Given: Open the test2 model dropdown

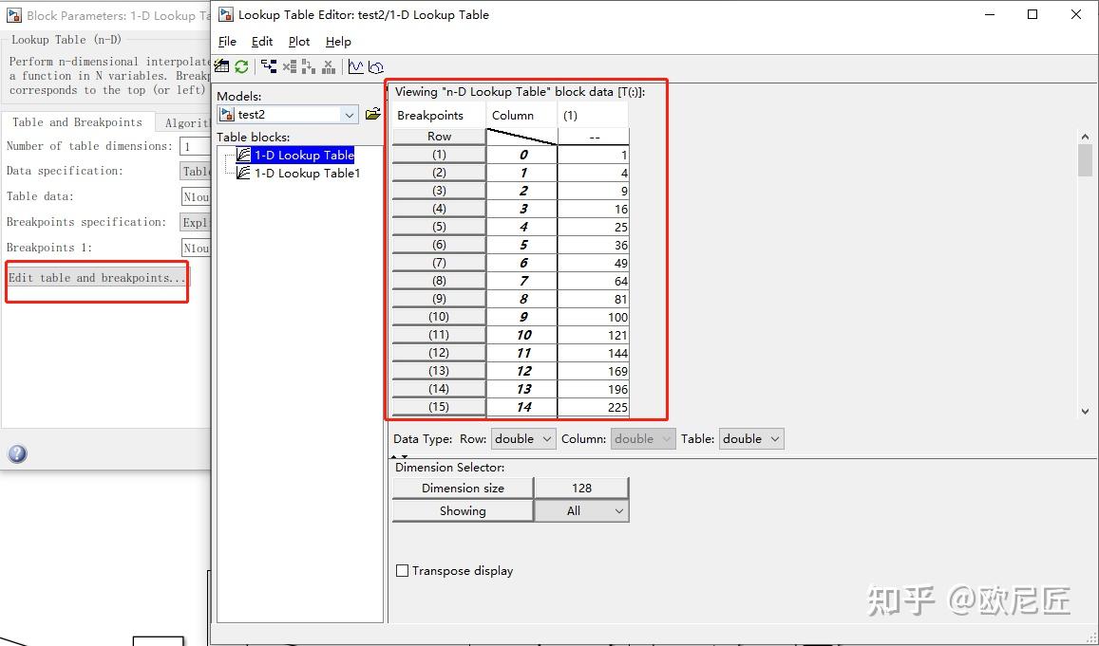Looking at the screenshot, I should click(351, 113).
